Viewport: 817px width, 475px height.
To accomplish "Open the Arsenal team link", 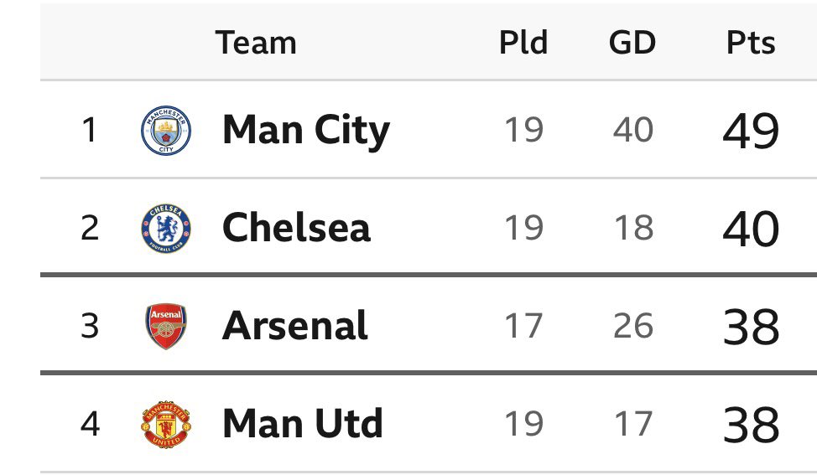I will (x=295, y=326).
